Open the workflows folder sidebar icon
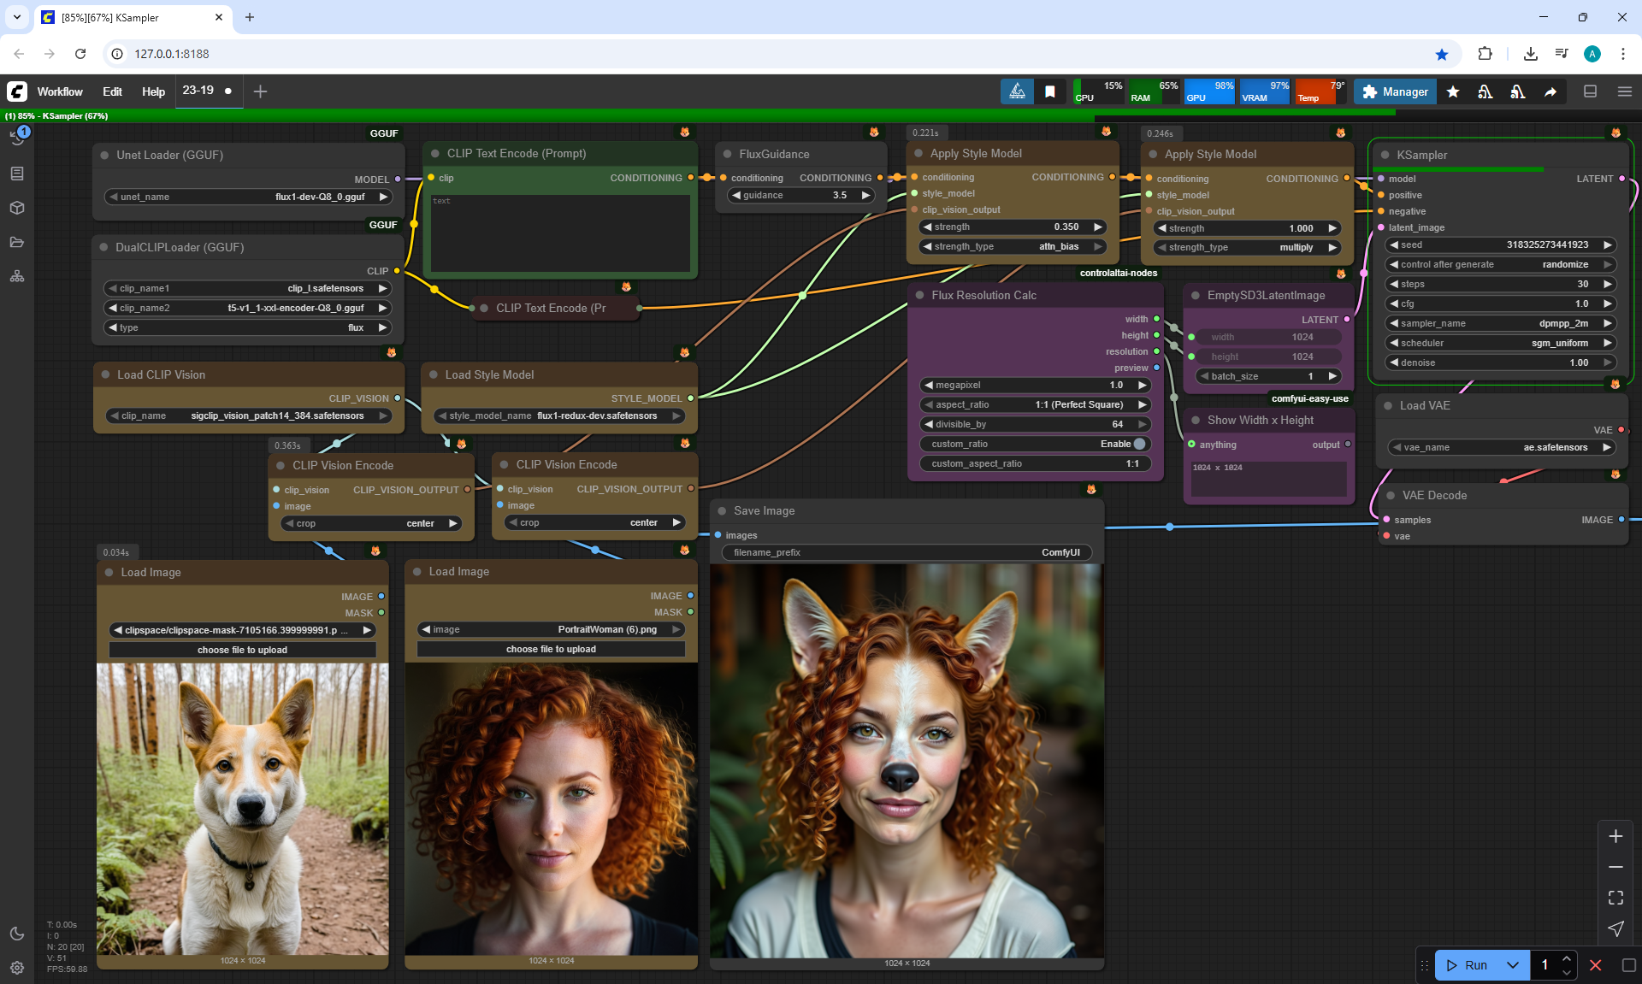Image resolution: width=1642 pixels, height=984 pixels. [x=17, y=242]
